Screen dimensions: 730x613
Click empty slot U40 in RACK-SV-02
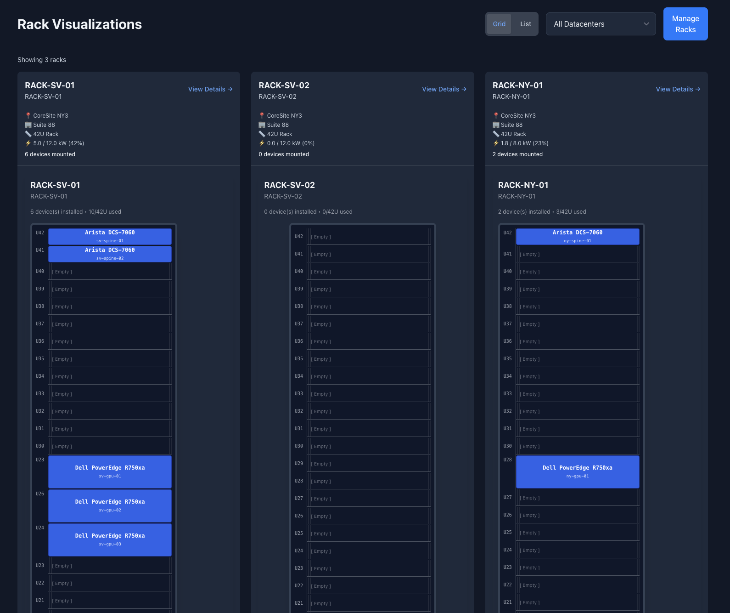(369, 272)
